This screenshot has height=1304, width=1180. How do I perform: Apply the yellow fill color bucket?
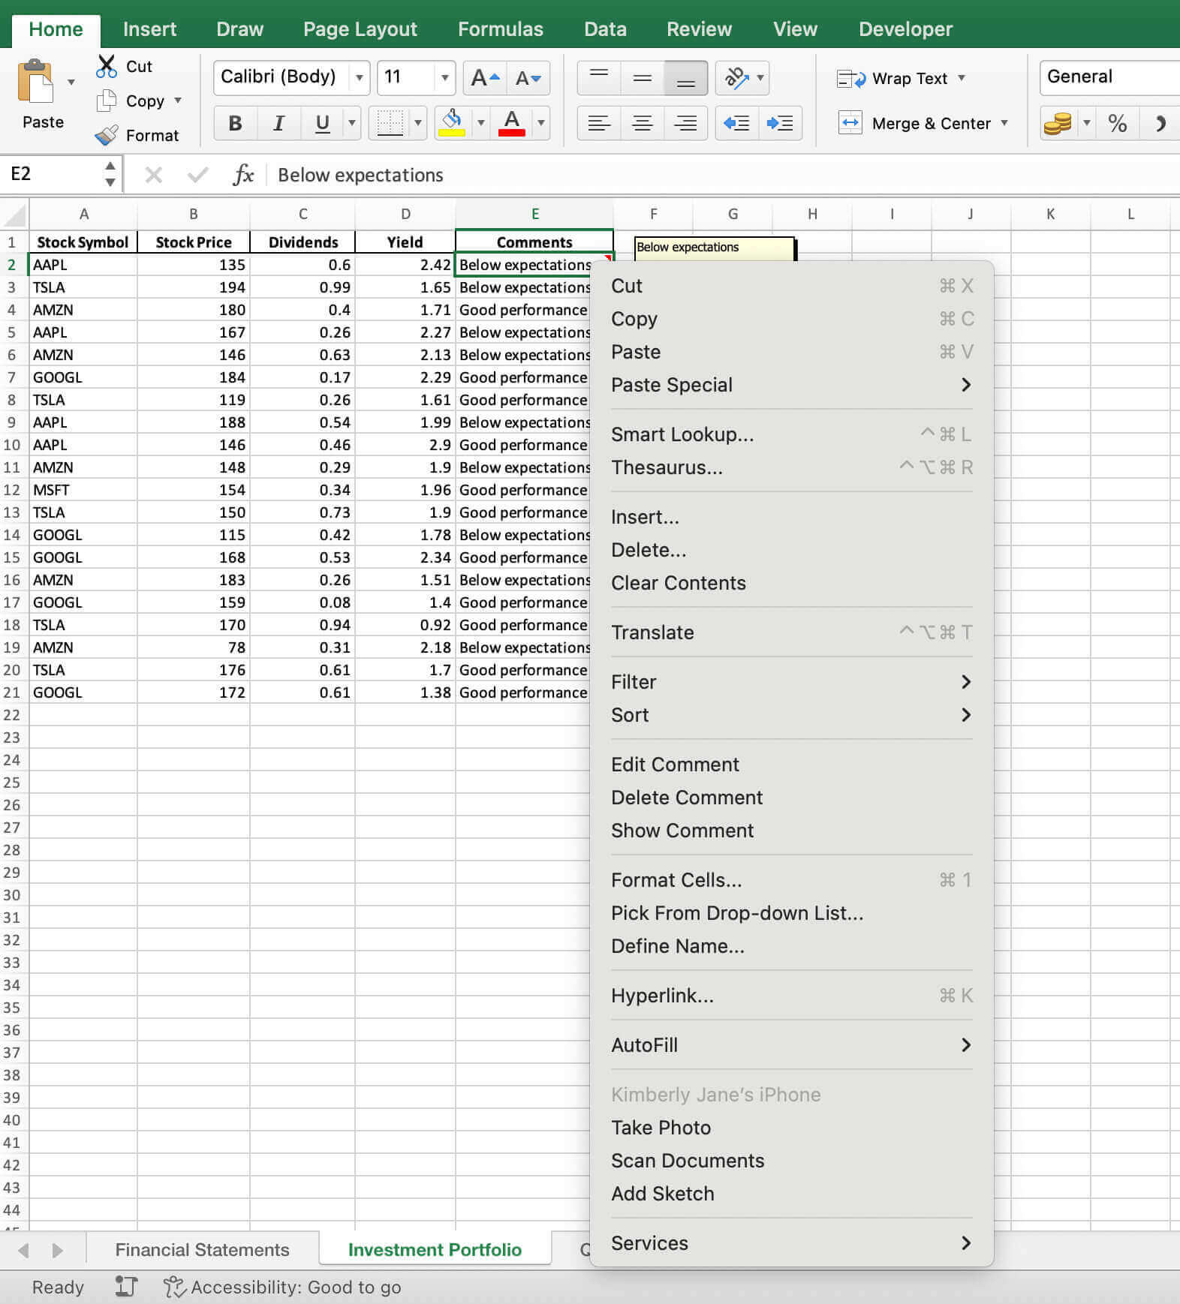pos(452,123)
